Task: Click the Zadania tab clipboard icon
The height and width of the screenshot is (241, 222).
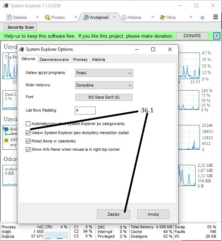Action: (9, 17)
